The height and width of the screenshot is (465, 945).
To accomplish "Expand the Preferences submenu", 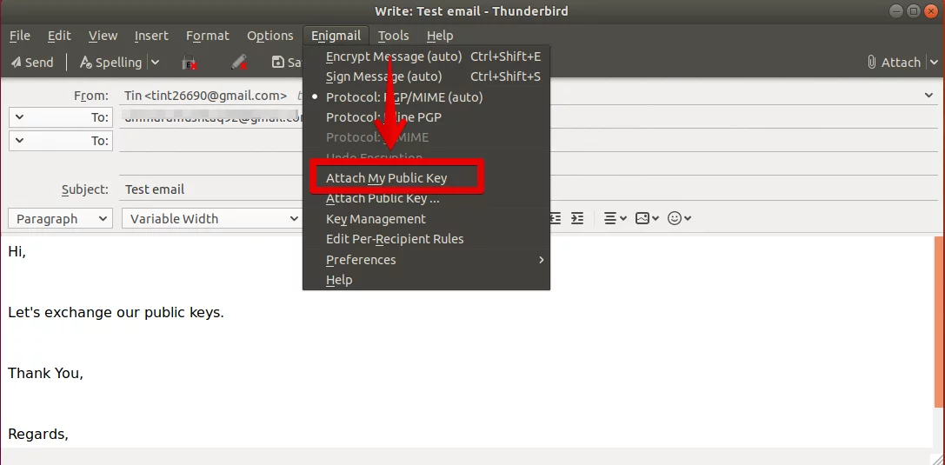I will [x=426, y=260].
